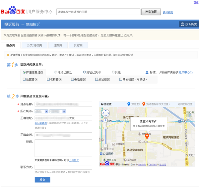
Task: Click the orange location marker on map
Action: [x=147, y=136]
